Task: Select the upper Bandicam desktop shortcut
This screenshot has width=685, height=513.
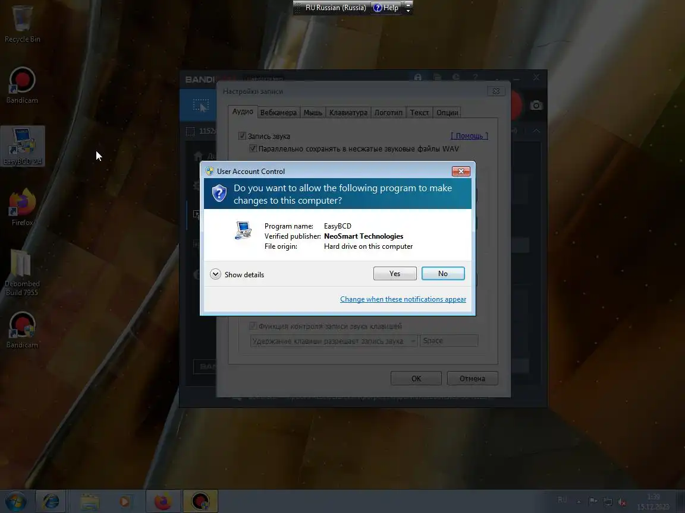Action: coord(22,85)
